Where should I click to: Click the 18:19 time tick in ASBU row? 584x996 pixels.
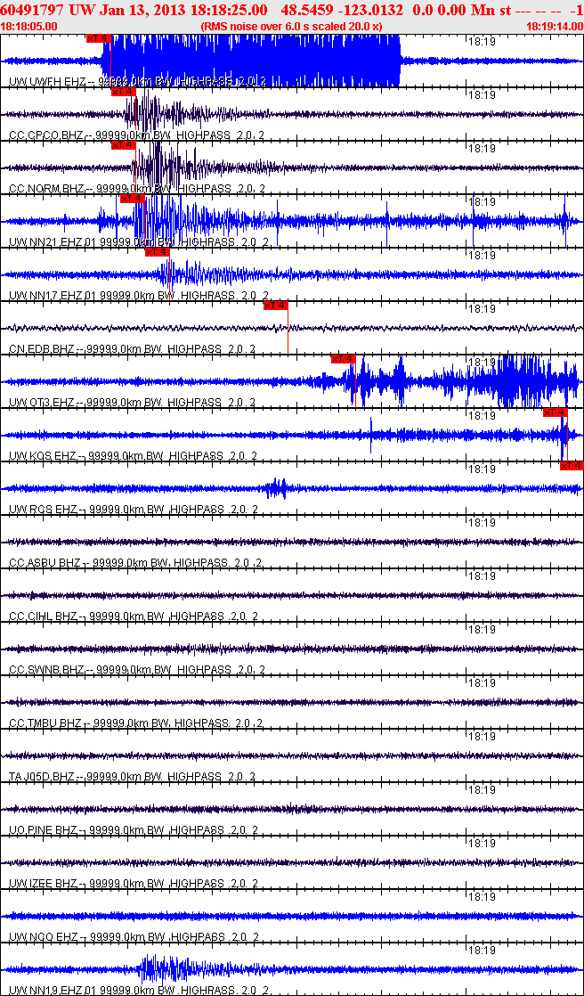coord(481,523)
